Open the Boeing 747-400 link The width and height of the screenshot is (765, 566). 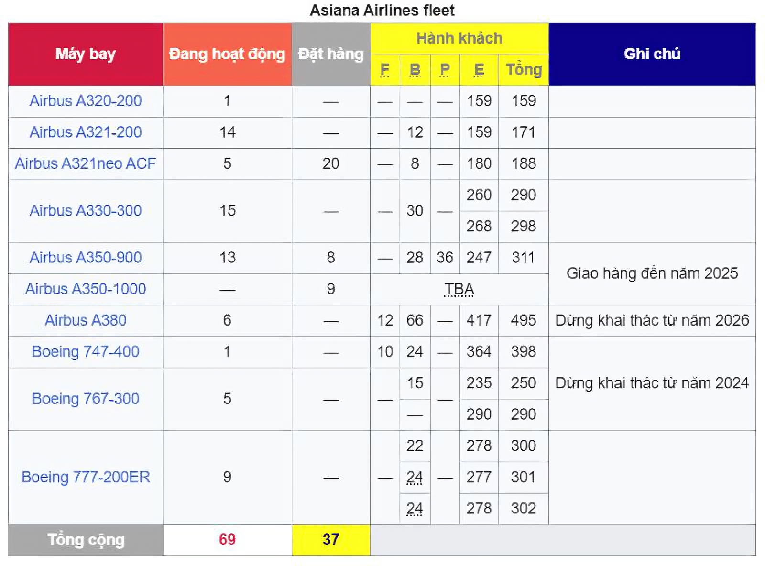tap(86, 352)
